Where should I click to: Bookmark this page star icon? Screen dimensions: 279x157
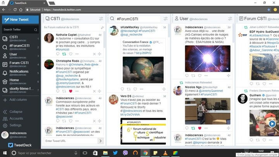click(x=269, y=10)
